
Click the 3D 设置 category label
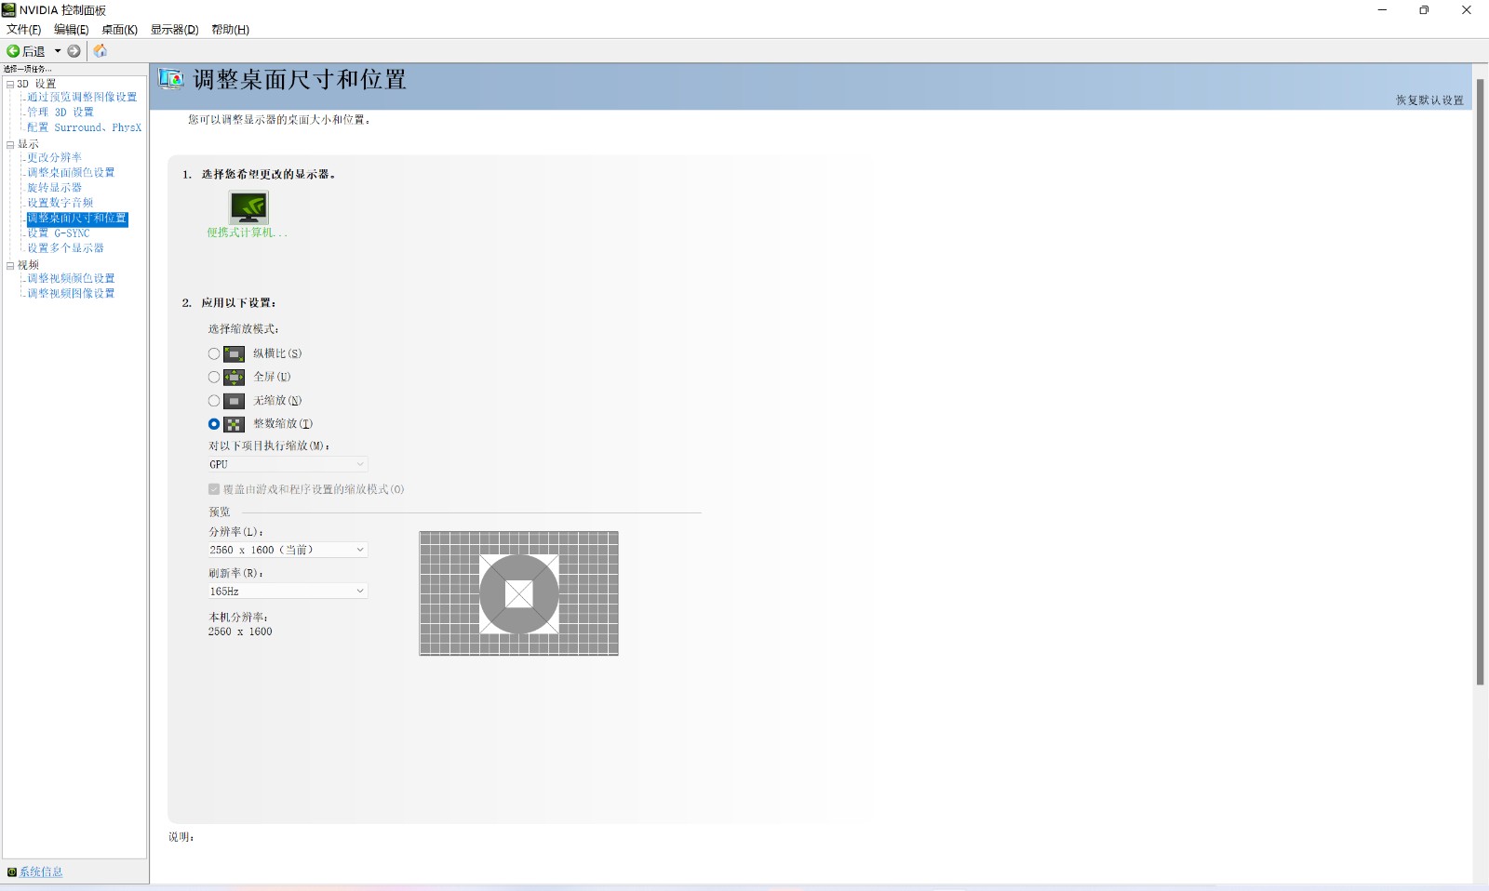coord(36,84)
